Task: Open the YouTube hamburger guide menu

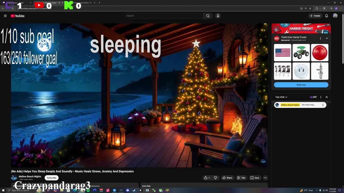Action: (5, 16)
